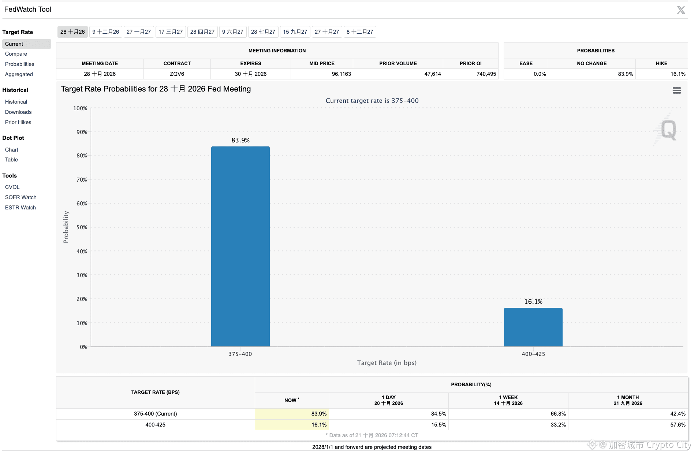Choose the 9 六月27 meeting tab
The height and width of the screenshot is (454, 694).
[x=233, y=32]
